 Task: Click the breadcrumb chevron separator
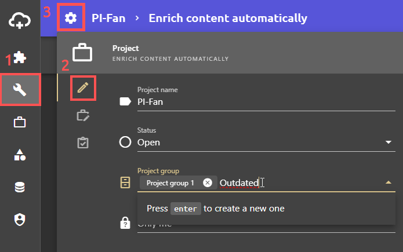click(x=137, y=18)
